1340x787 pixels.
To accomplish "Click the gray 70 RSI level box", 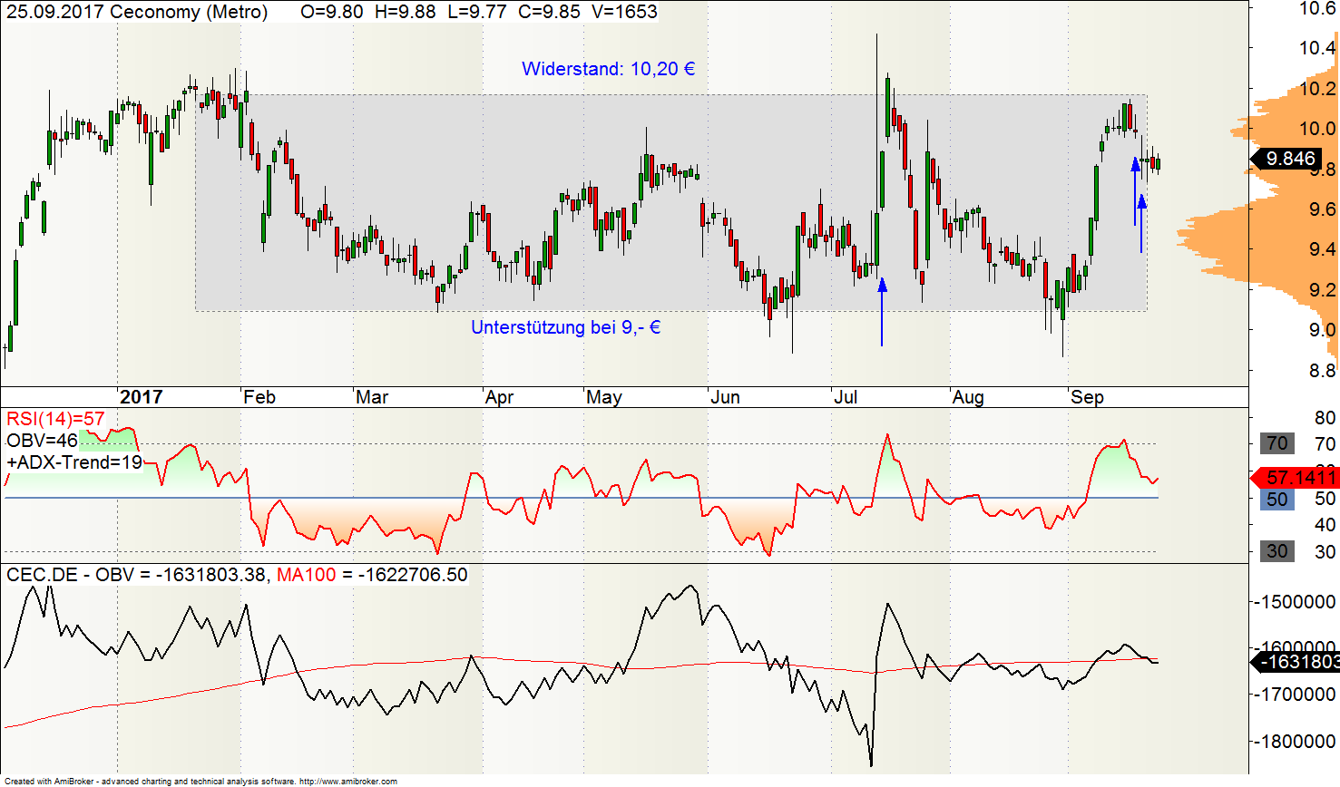I will pyautogui.click(x=1276, y=443).
